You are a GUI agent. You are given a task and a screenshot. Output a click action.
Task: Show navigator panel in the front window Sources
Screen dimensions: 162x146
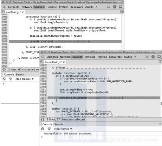coord(41,62)
